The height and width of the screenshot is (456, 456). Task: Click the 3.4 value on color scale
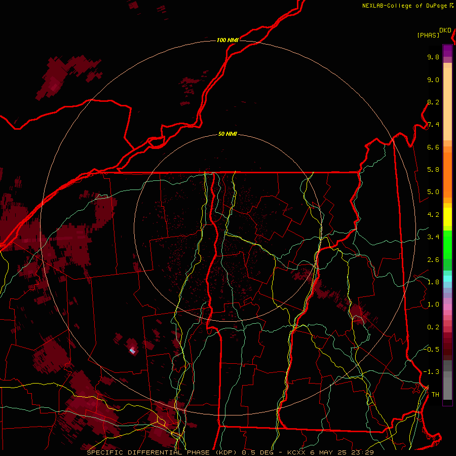point(433,237)
